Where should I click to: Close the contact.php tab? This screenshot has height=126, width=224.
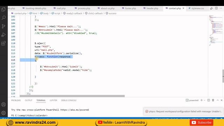183,8
